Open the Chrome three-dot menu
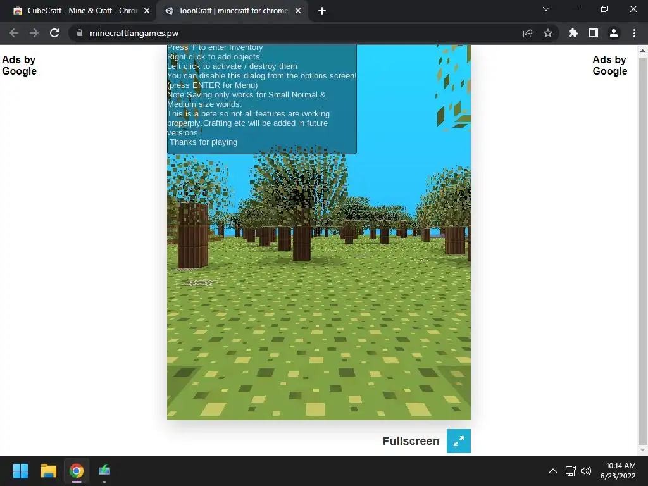Screen dimensions: 648x486 point(634,33)
